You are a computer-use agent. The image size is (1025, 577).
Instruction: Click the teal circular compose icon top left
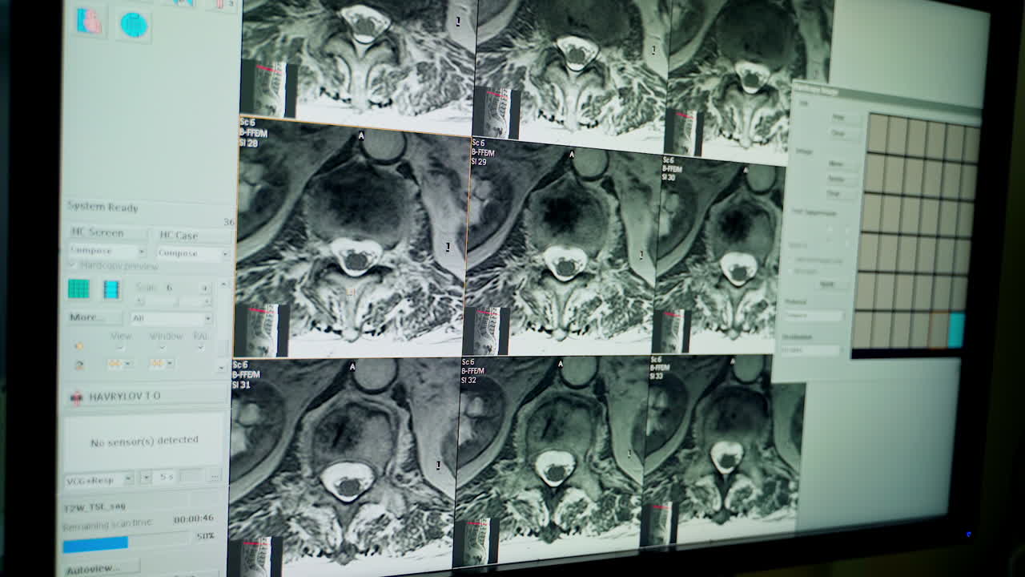pos(135,25)
